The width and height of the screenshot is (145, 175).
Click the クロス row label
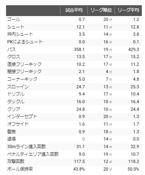14,57
